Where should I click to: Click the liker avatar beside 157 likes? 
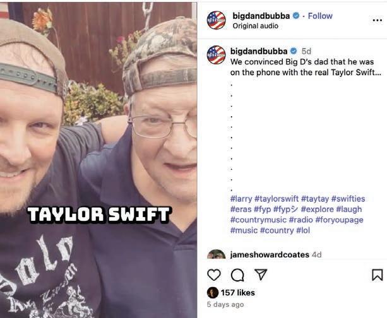pyautogui.click(x=213, y=293)
